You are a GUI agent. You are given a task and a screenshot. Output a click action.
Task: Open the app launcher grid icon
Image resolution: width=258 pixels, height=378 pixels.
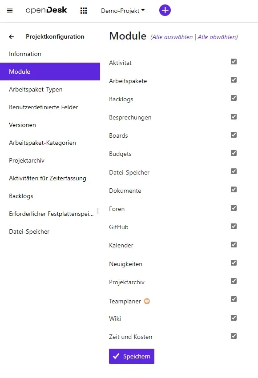(x=83, y=11)
